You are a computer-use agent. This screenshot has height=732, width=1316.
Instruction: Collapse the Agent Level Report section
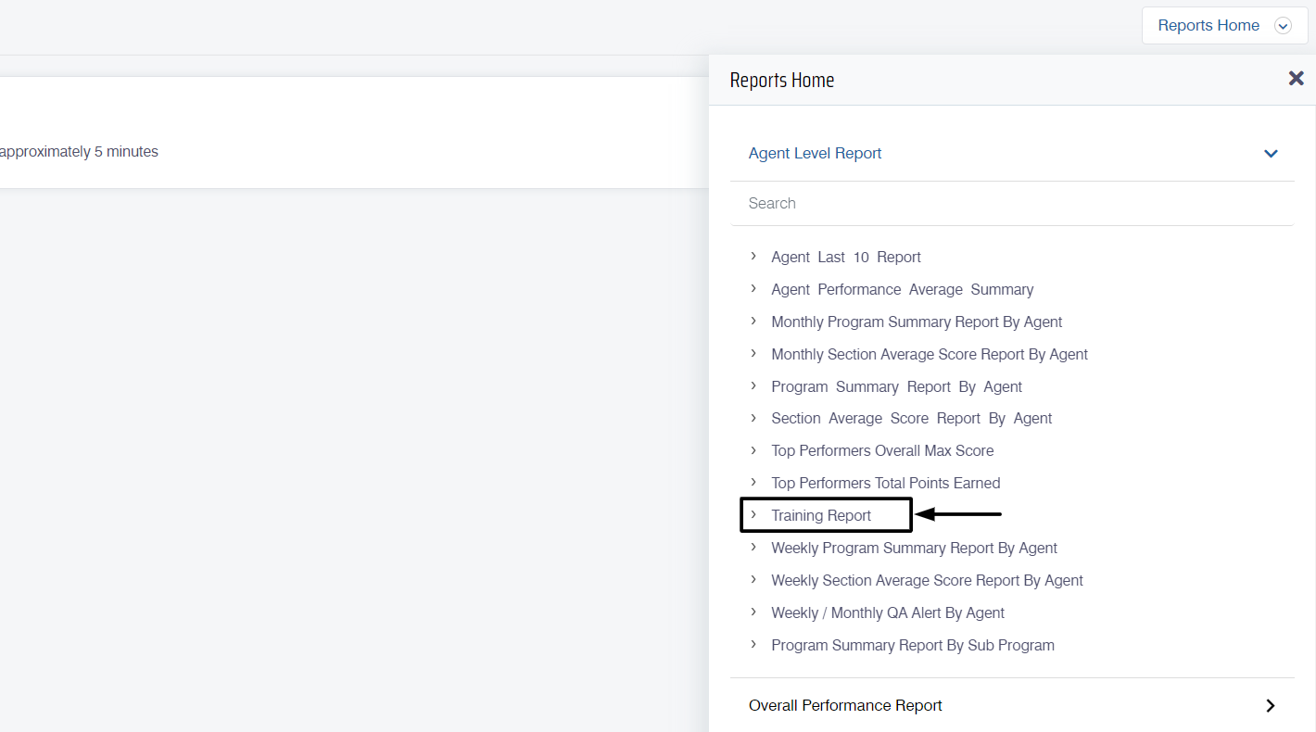pos(1012,154)
